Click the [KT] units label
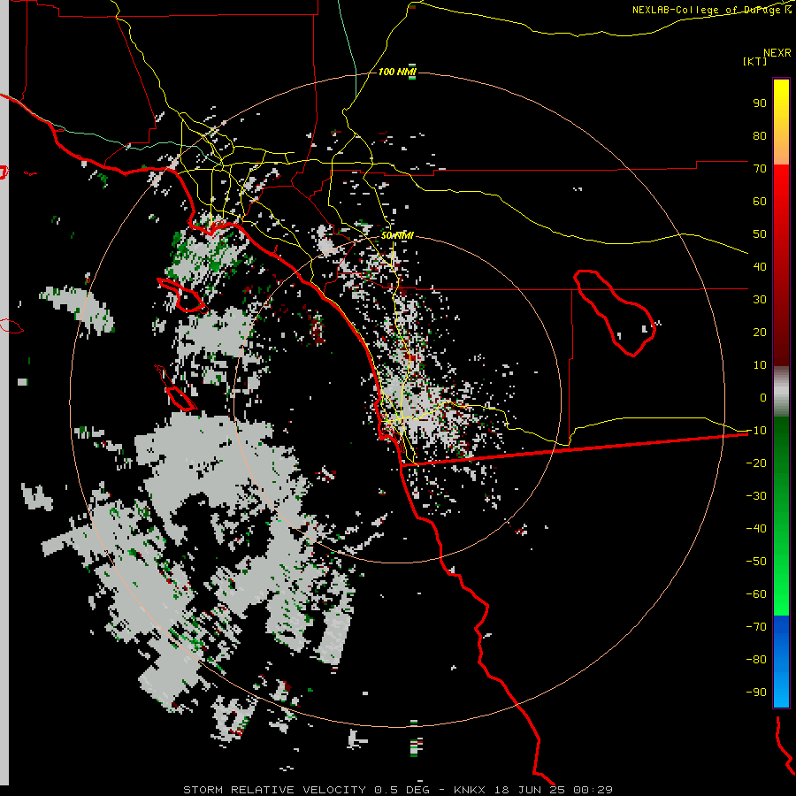Image resolution: width=796 pixels, height=796 pixels. [x=755, y=61]
